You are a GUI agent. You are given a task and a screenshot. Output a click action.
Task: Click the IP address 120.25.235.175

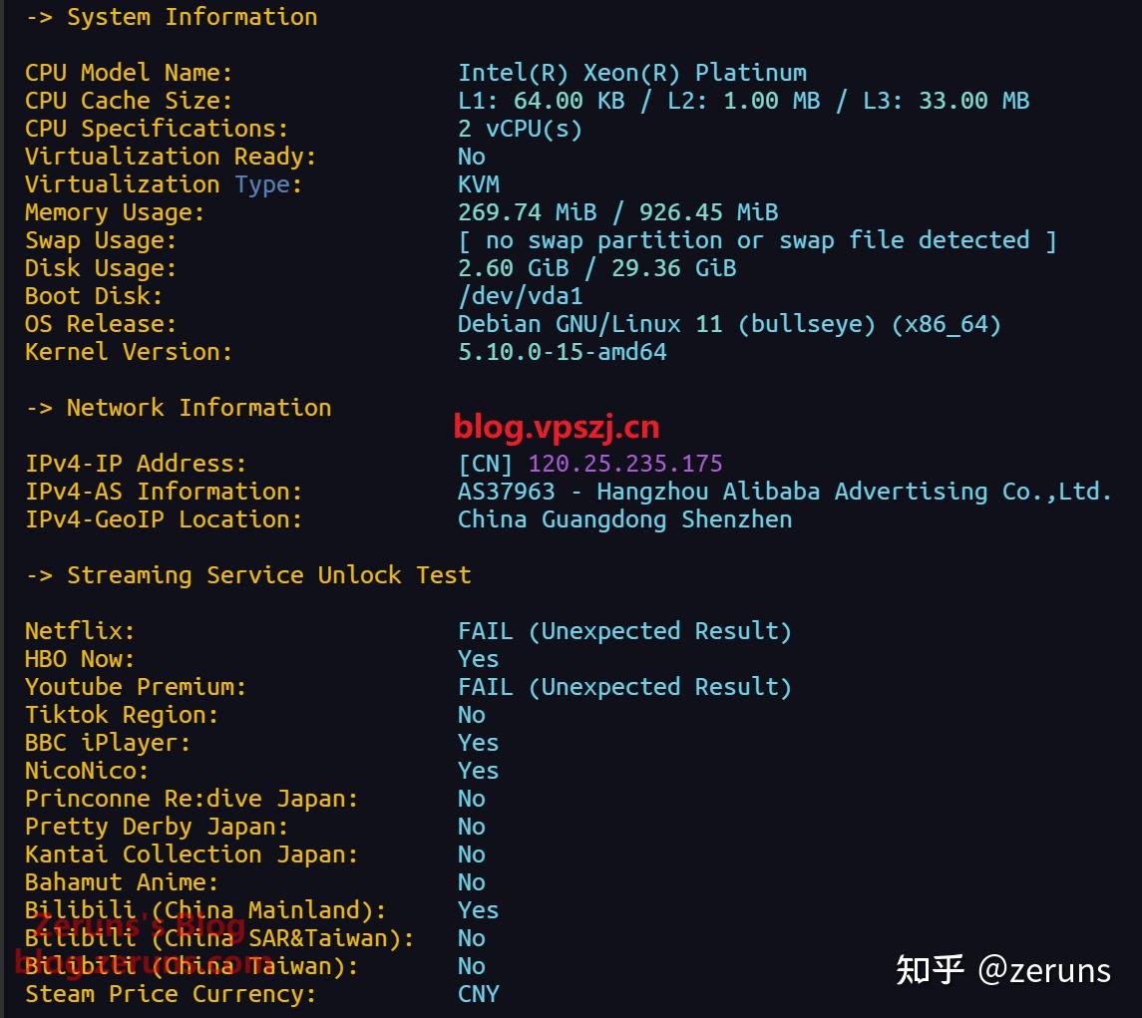coord(625,464)
